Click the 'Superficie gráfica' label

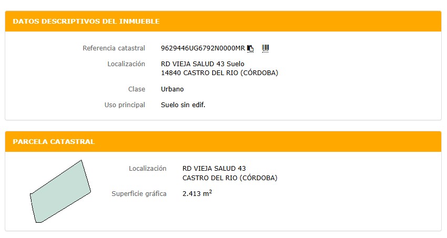pyautogui.click(x=139, y=194)
